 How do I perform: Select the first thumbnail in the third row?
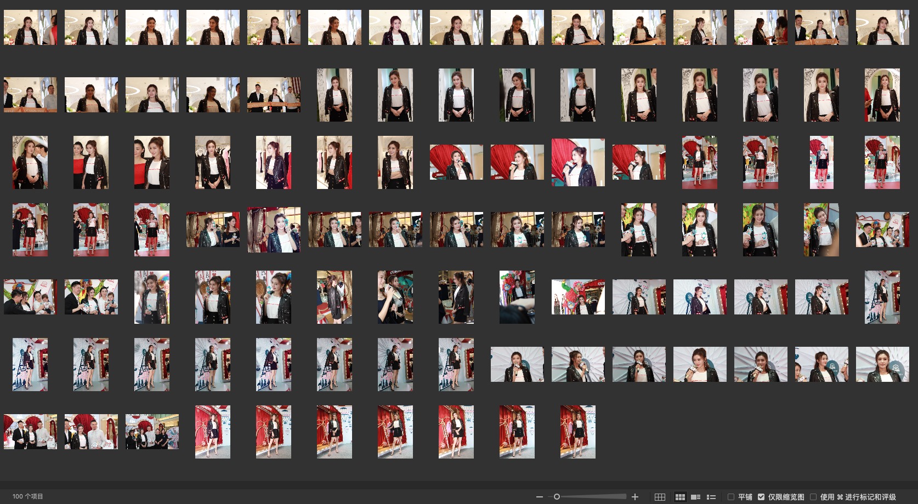click(x=30, y=162)
